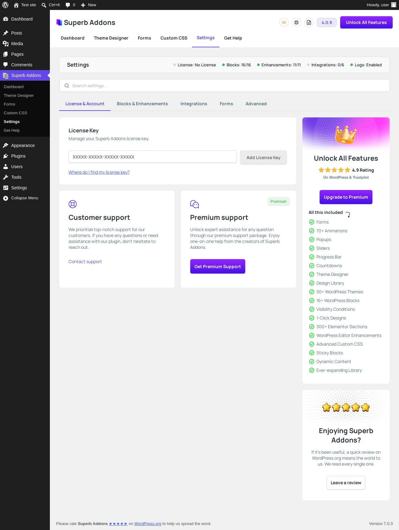This screenshot has height=530, width=399.
Task: Click the Premium badge on support card
Action: click(x=279, y=201)
